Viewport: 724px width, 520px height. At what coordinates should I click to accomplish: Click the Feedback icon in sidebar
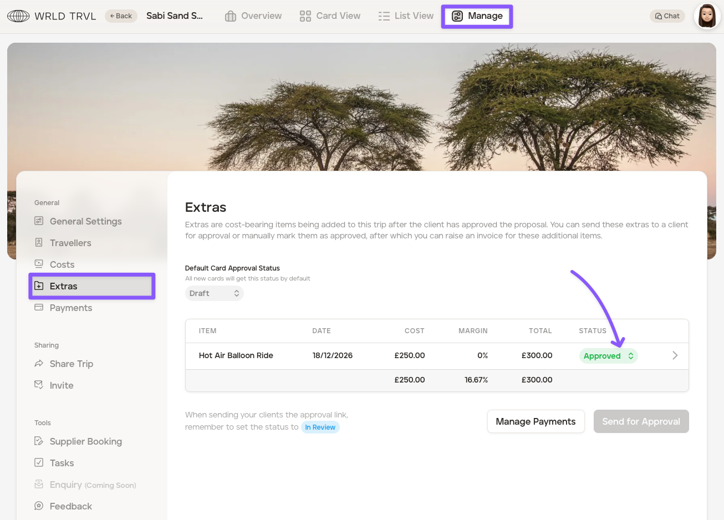pyautogui.click(x=39, y=506)
